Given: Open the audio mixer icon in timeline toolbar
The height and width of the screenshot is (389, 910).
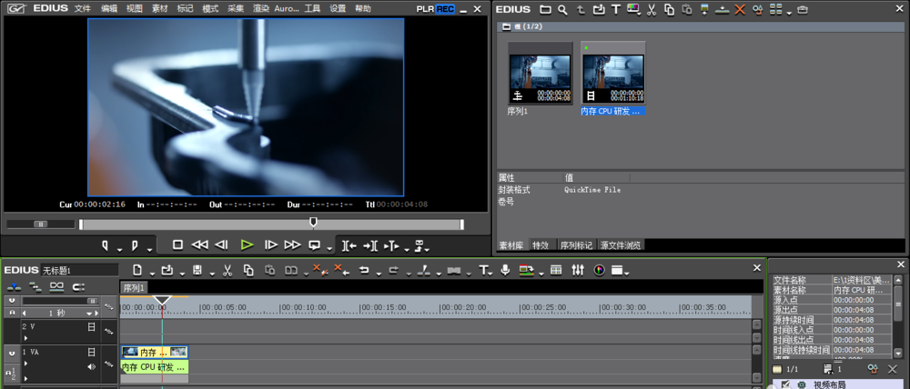Looking at the screenshot, I should [578, 270].
